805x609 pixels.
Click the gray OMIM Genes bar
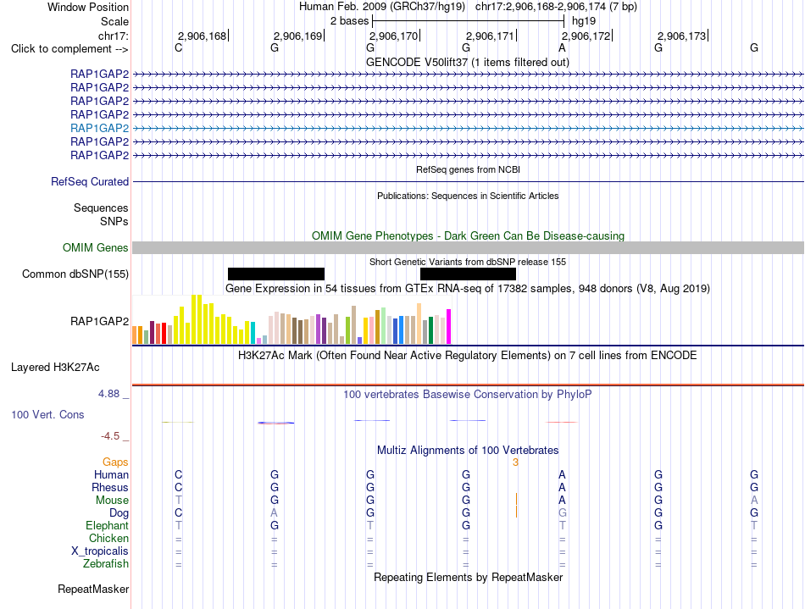click(x=468, y=248)
